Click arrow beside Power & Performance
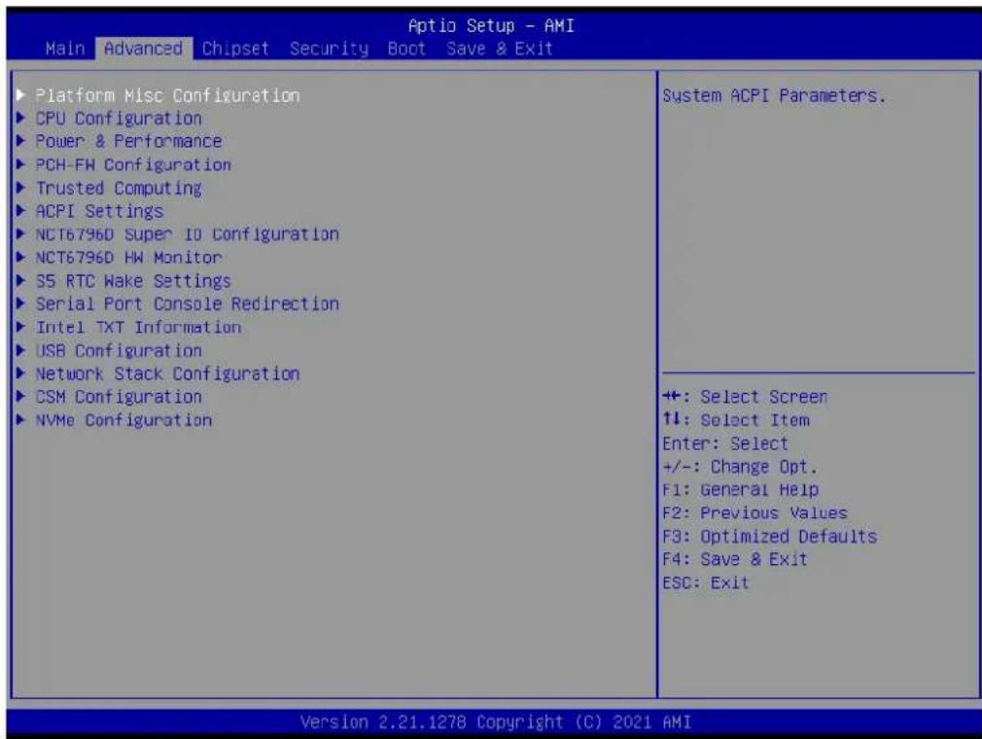Image resolution: width=982 pixels, height=739 pixels. (x=20, y=141)
